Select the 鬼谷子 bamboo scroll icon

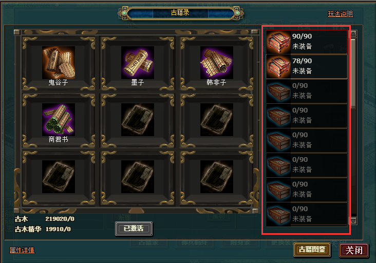[59, 63]
